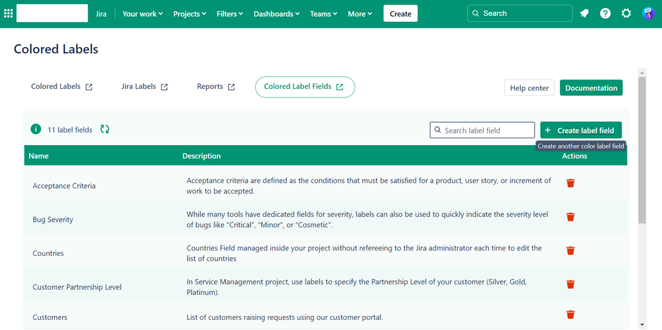Click the Bug Severity description text

tap(367, 219)
